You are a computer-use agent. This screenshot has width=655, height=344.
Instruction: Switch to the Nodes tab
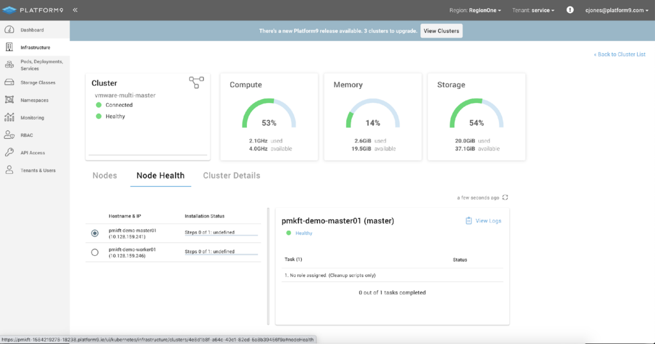coord(104,176)
